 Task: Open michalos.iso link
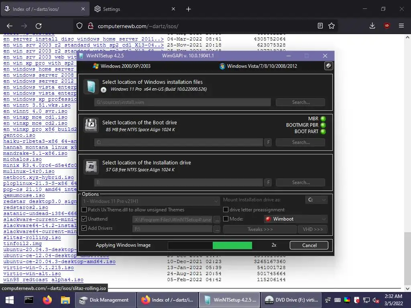point(22,159)
